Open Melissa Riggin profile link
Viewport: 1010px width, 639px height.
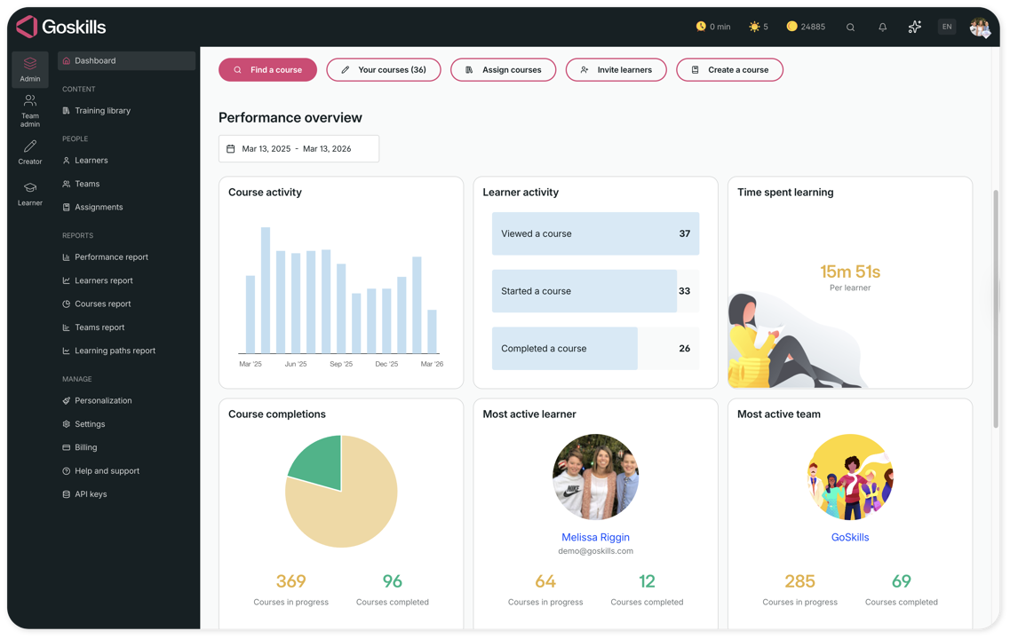pos(595,537)
